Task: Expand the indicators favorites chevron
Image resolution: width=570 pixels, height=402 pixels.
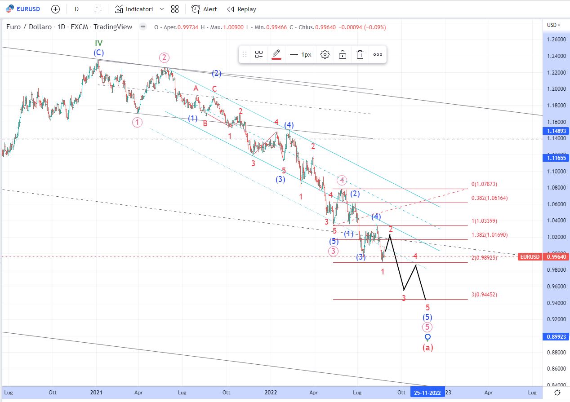Action: click(x=162, y=9)
